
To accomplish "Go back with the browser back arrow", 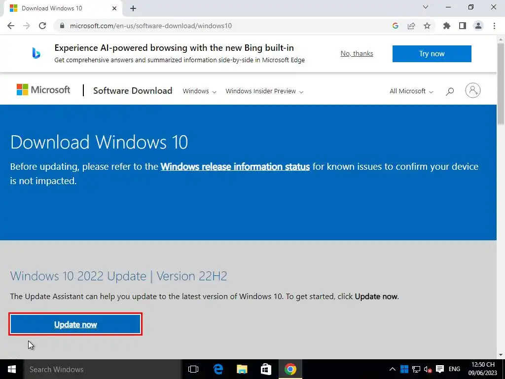I will 11,26.
